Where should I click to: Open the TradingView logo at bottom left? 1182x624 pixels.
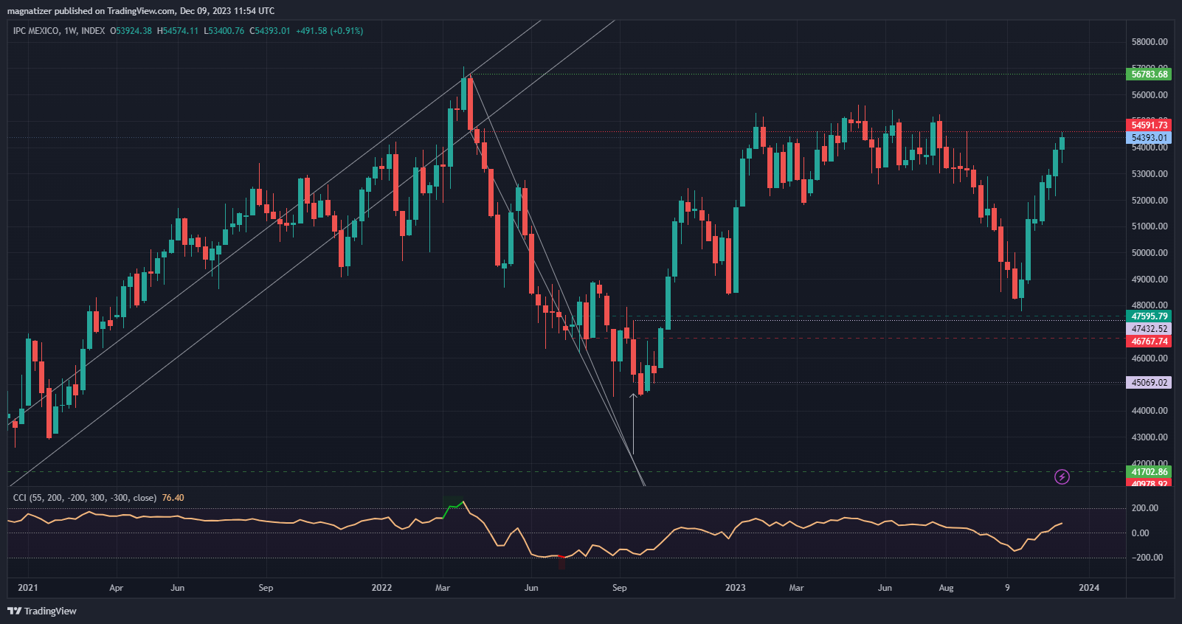click(42, 611)
